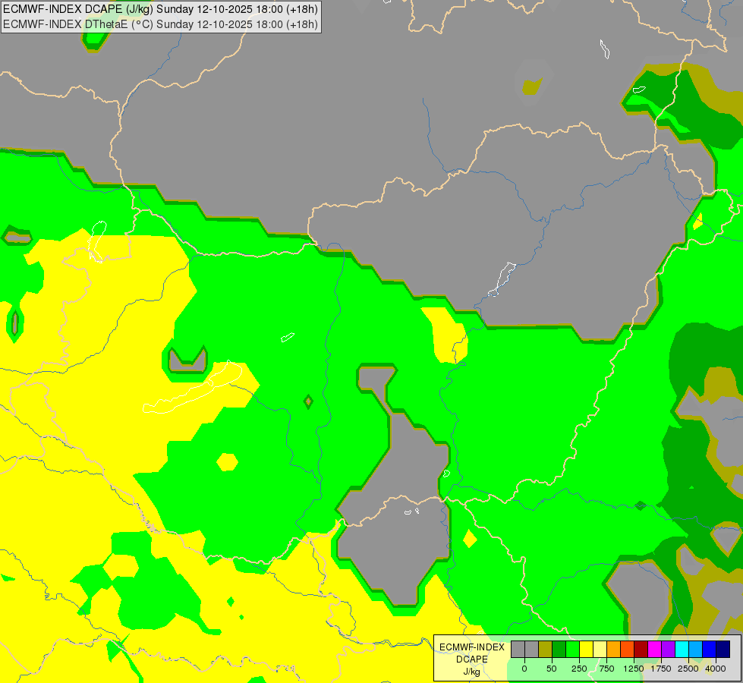
Task: Pick the magenta legend swatch
Action: point(655,650)
